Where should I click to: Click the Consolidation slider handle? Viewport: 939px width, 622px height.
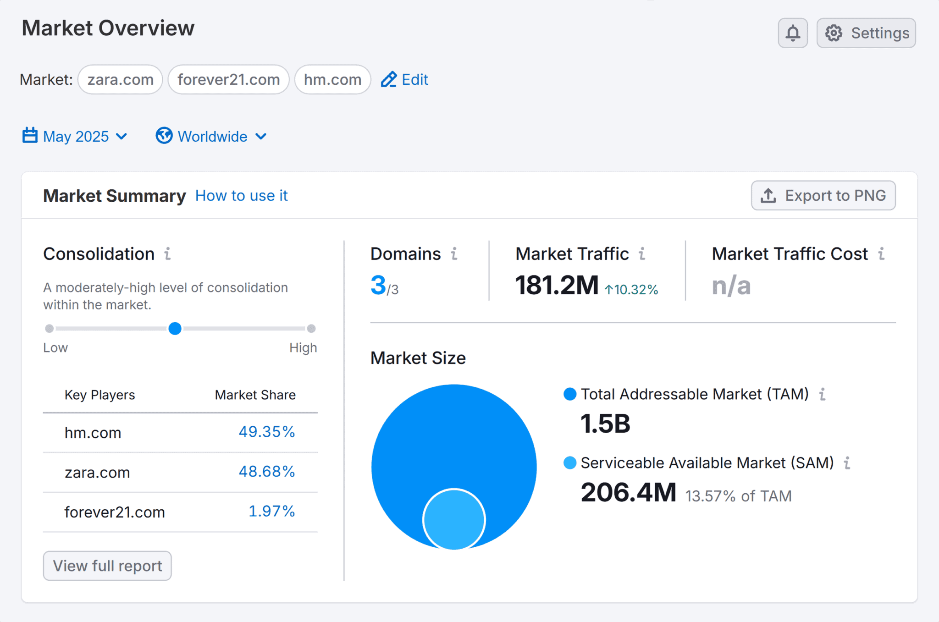click(175, 328)
